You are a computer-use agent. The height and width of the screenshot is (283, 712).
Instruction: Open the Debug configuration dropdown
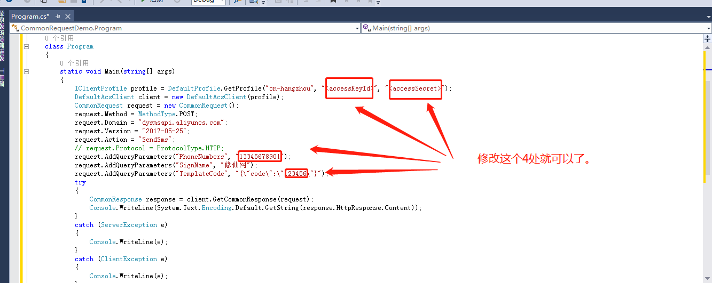pyautogui.click(x=208, y=2)
